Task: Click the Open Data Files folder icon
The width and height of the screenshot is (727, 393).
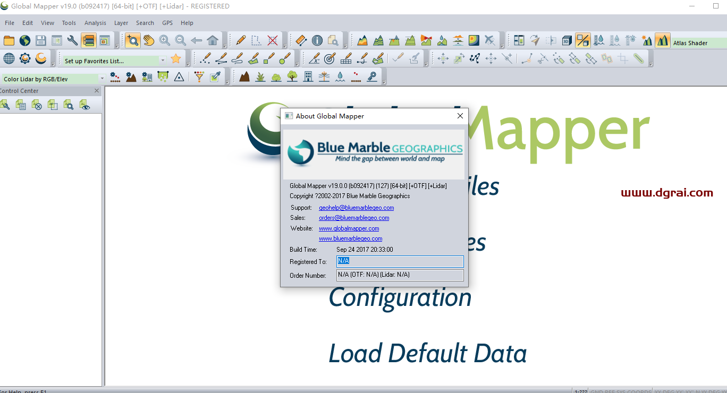Action: 9,40
